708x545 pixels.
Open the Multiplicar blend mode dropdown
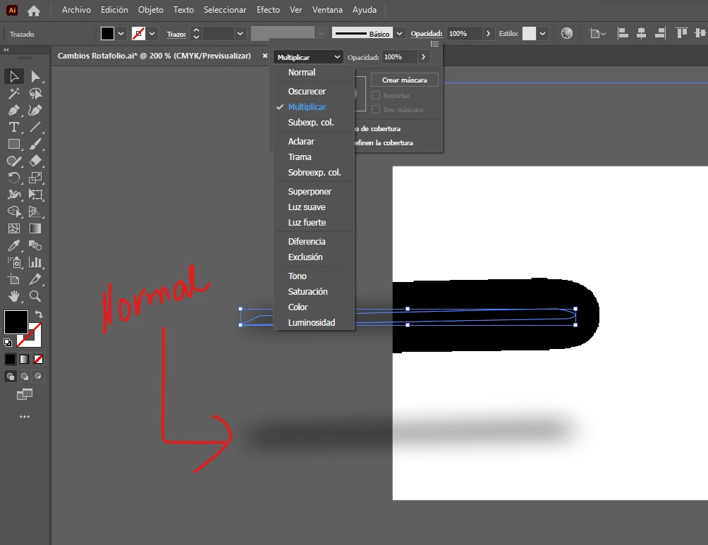(308, 57)
